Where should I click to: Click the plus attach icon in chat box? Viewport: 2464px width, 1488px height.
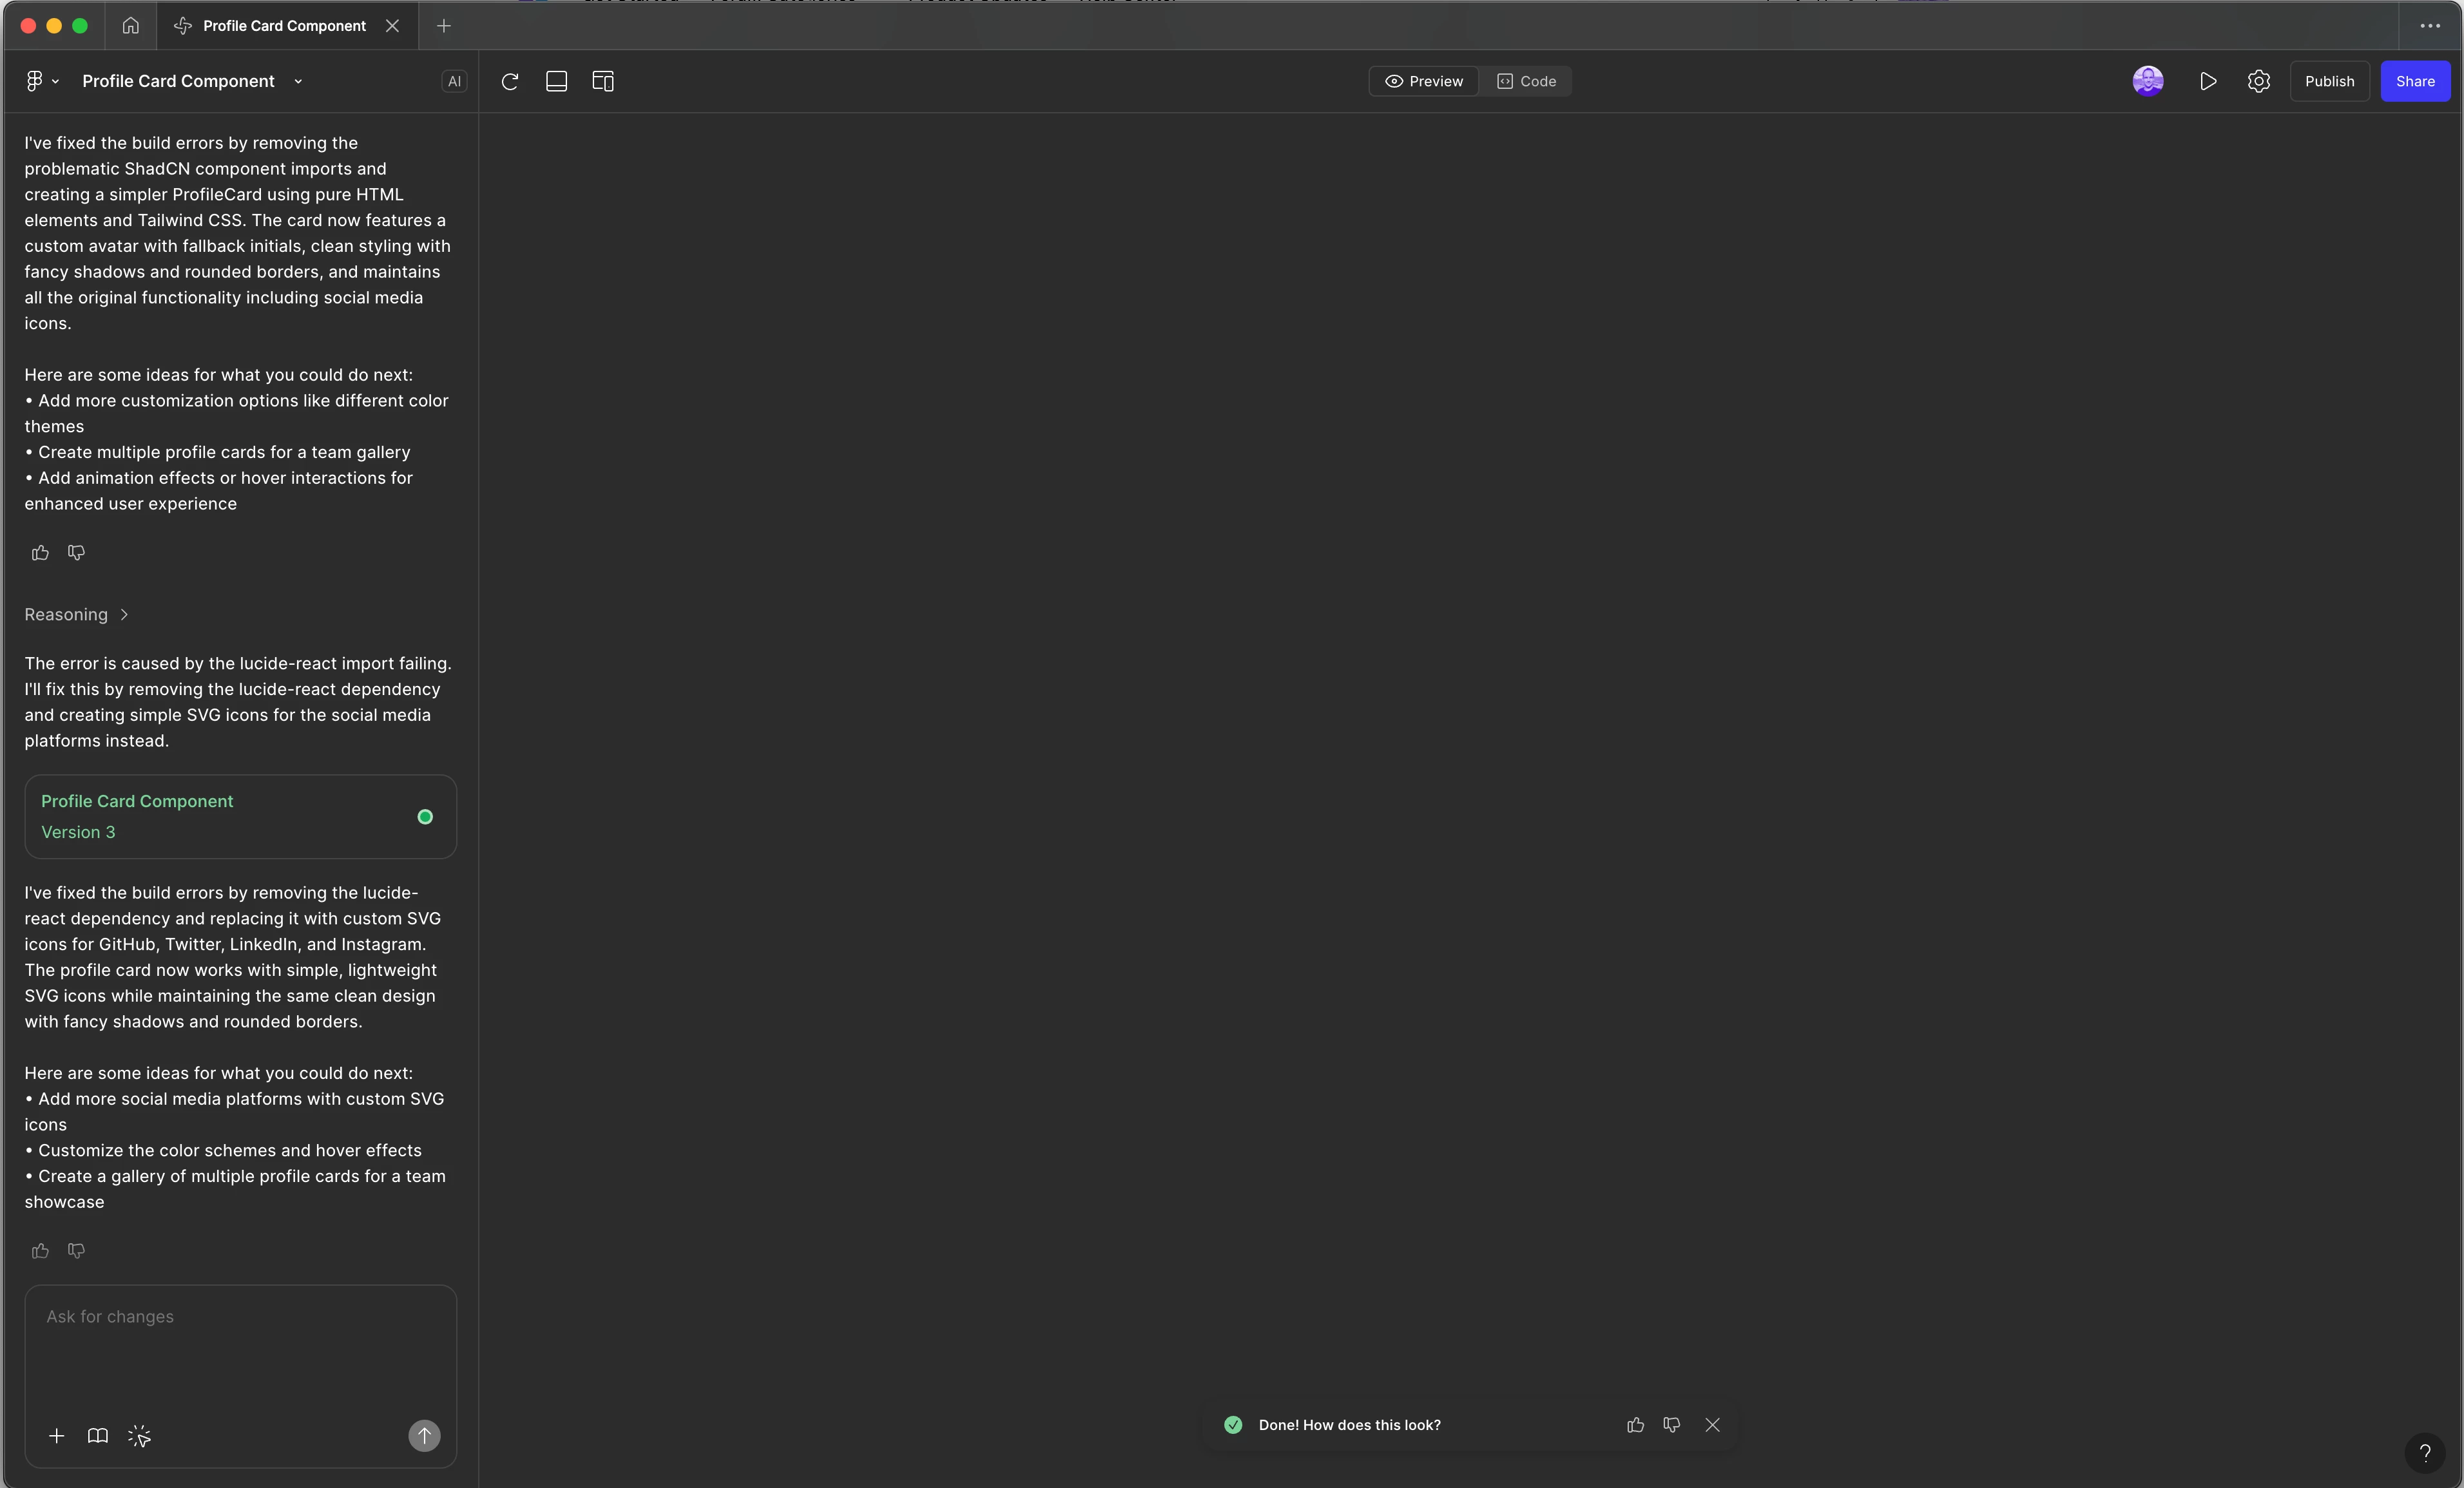point(57,1436)
